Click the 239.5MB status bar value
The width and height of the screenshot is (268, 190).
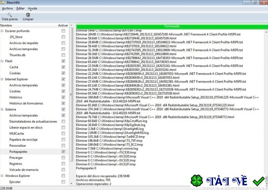pos(6,188)
